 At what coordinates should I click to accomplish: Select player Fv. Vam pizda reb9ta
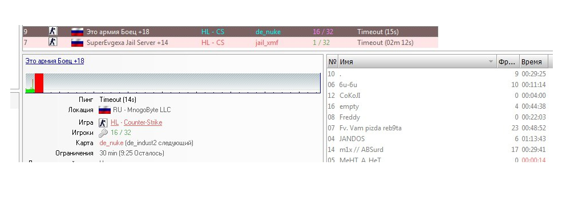click(x=437, y=128)
